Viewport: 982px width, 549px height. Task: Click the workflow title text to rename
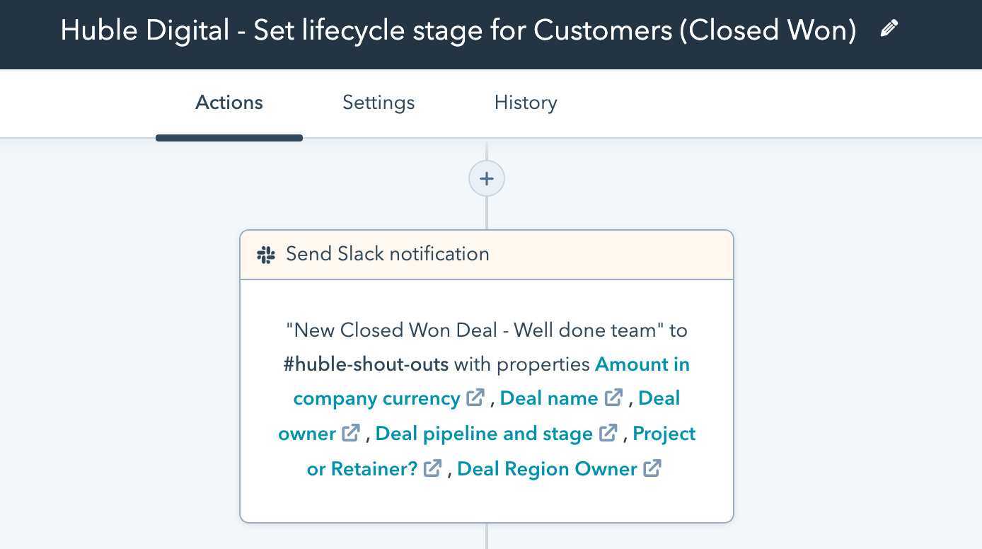click(458, 30)
